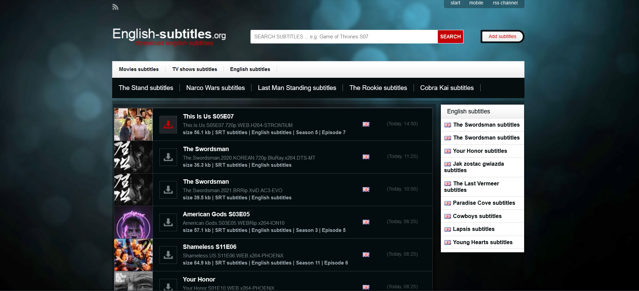This screenshot has height=291, width=639.
Task: Open TV shows subtitles menu item
Action: pos(194,69)
